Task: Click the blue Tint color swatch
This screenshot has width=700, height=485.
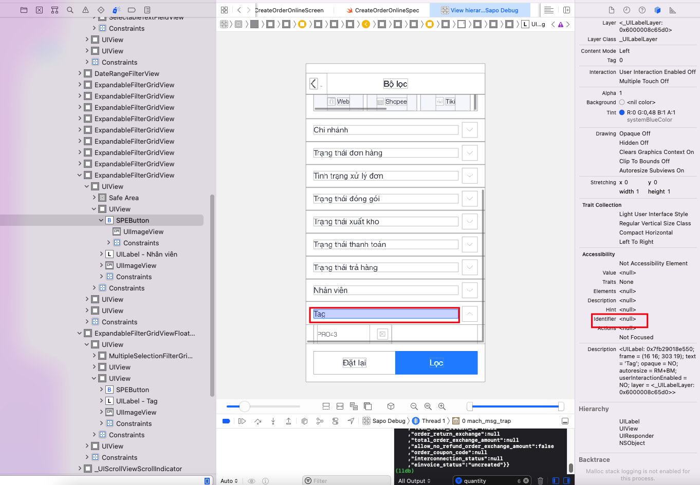Action: pos(622,112)
